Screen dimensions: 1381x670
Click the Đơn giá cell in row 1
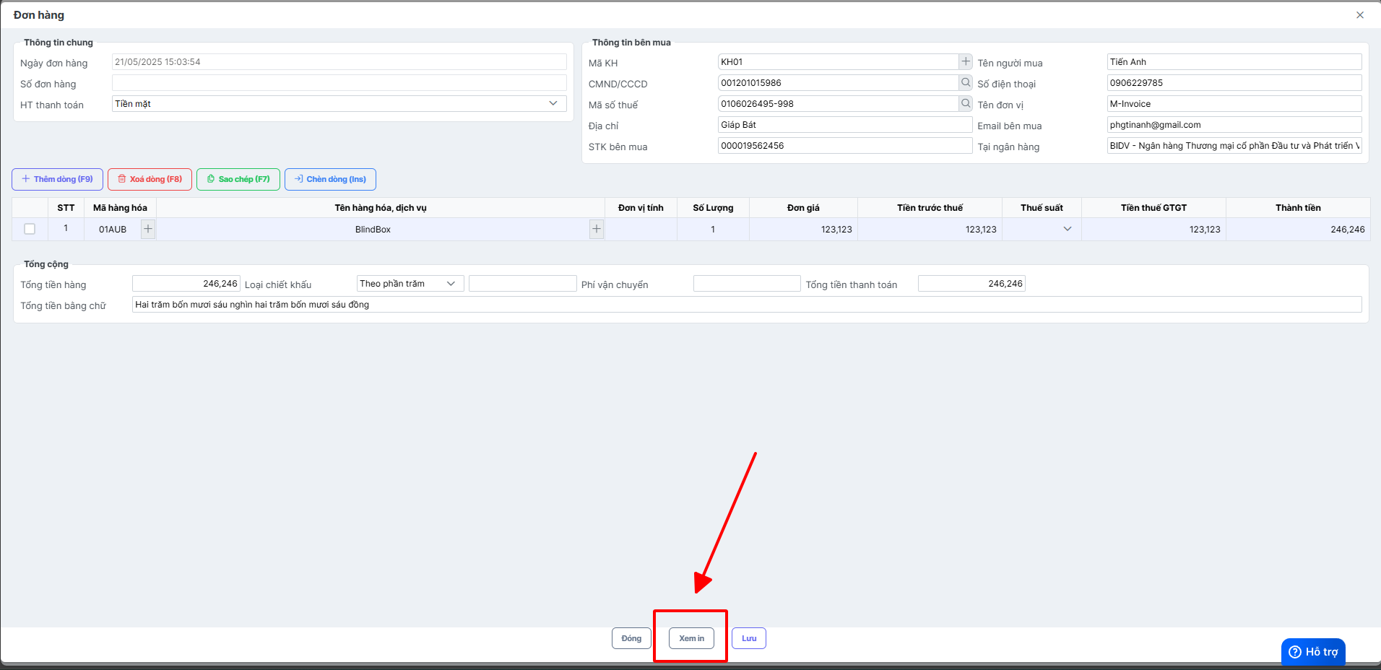tap(803, 229)
